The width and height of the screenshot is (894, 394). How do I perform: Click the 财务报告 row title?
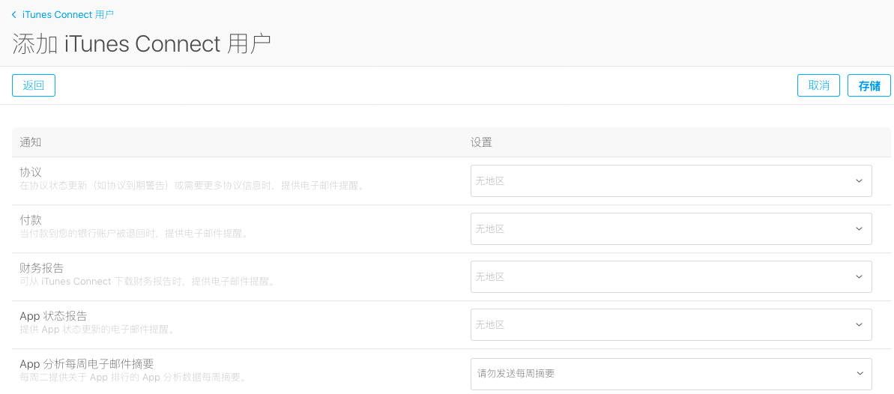click(41, 268)
